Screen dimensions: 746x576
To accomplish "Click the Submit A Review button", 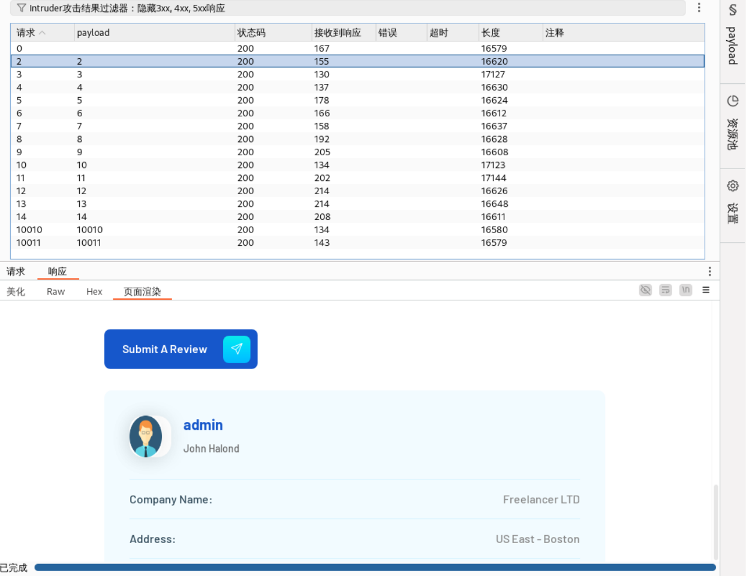I will 165,349.
